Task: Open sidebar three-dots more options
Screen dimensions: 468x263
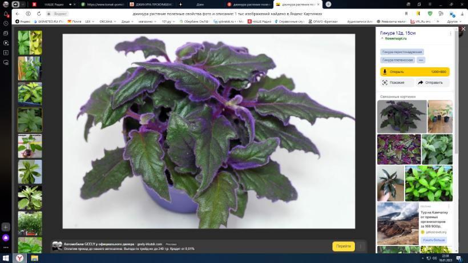Action: [6, 247]
